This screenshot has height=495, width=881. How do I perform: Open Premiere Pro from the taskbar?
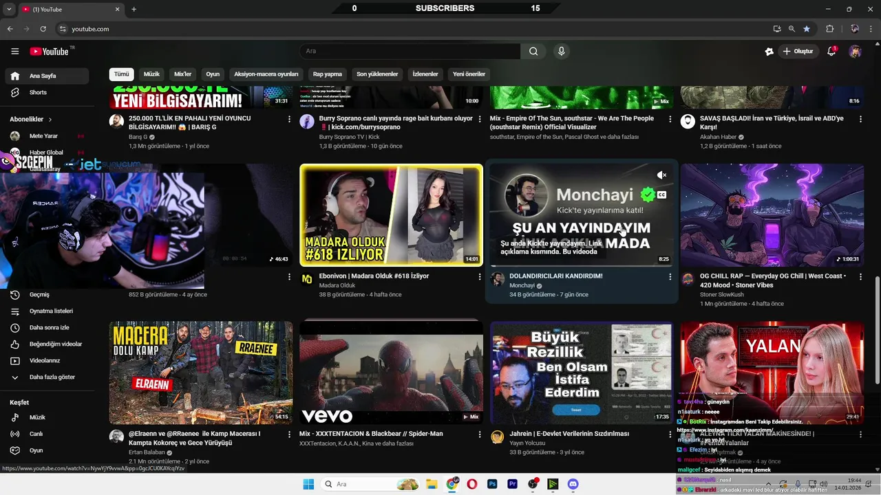[512, 484]
